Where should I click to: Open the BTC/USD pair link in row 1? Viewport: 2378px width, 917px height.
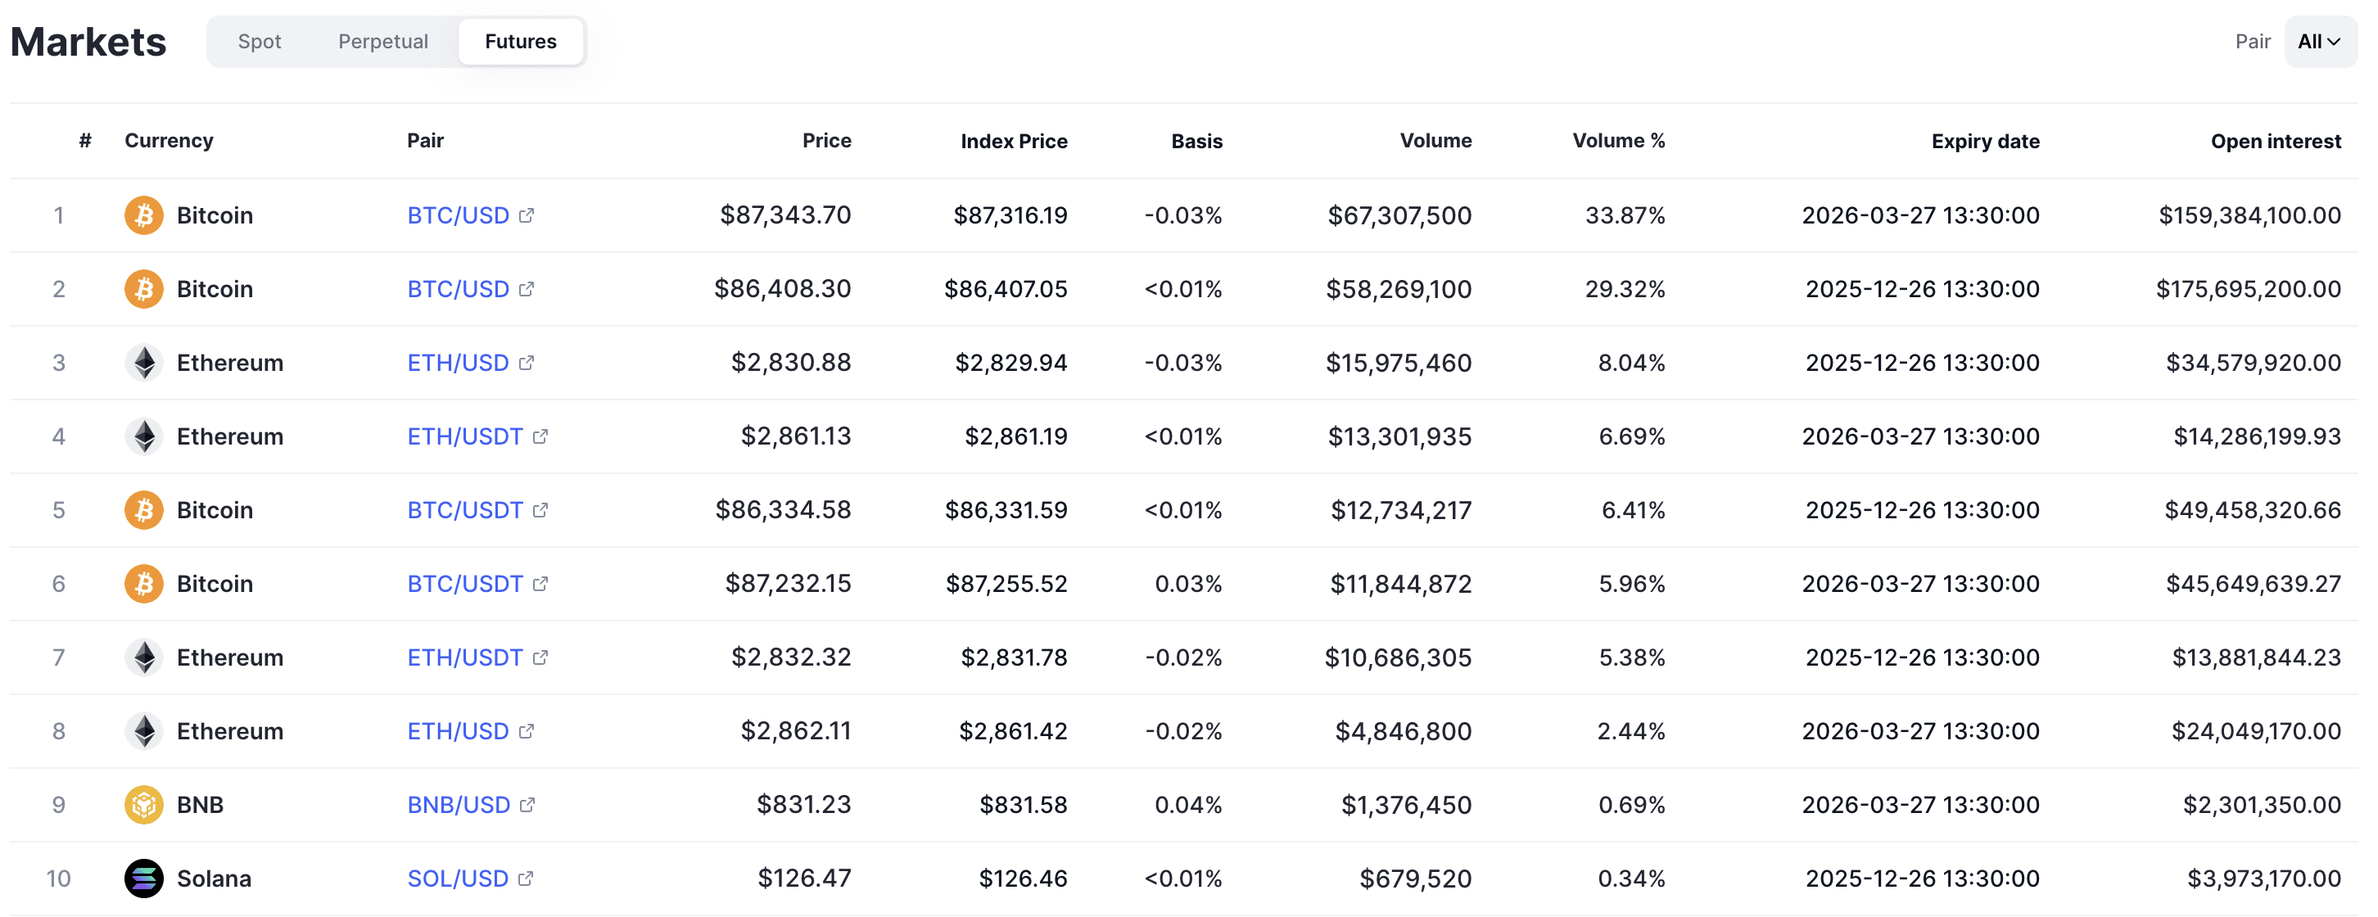[458, 215]
